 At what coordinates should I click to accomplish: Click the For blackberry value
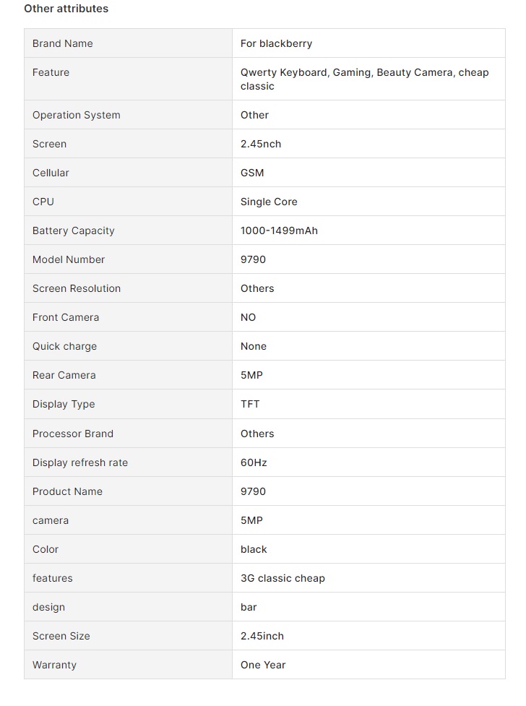(276, 43)
